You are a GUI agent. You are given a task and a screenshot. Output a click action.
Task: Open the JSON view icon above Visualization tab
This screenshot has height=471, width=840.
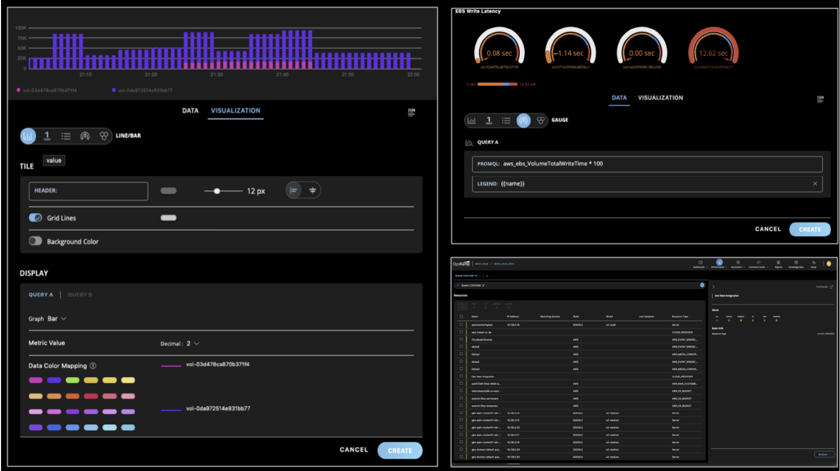tap(411, 111)
